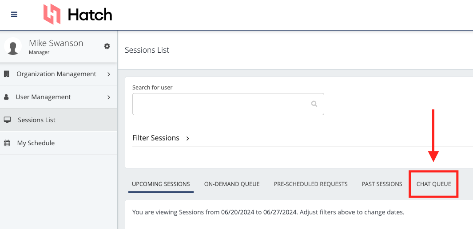Select Sessions List in the sidebar
473x229 pixels.
(59, 120)
